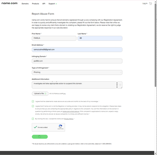
Task: Open the Products menu
Action: [x=35, y=4]
